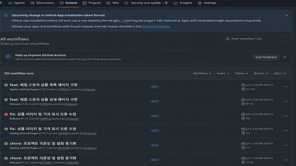Expand the Workflow filter dropdown
The height and width of the screenshot is (166, 296).
click(202, 73)
